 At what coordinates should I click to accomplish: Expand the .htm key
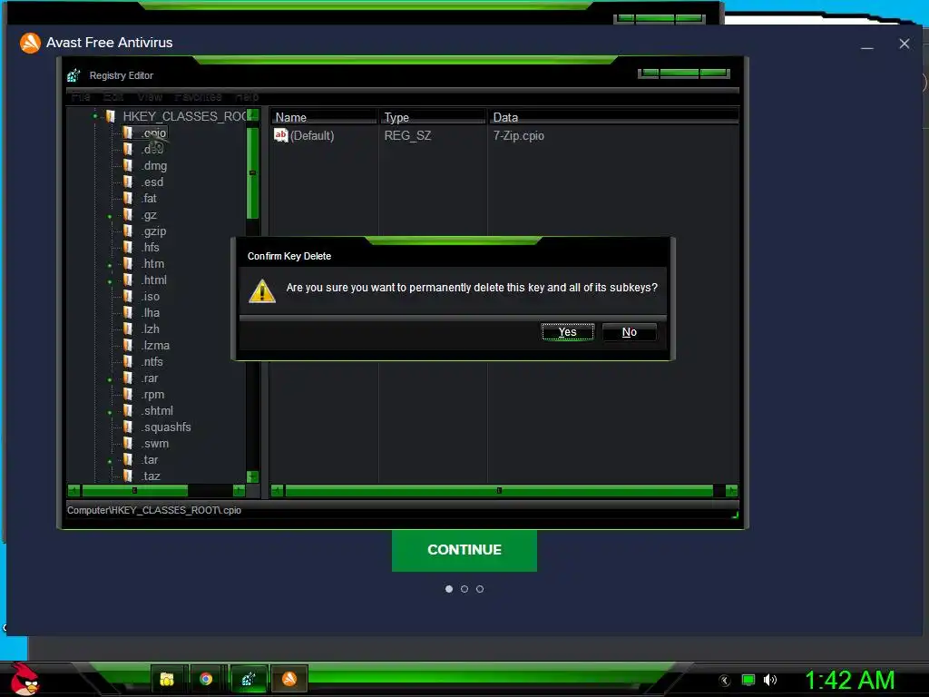click(110, 266)
